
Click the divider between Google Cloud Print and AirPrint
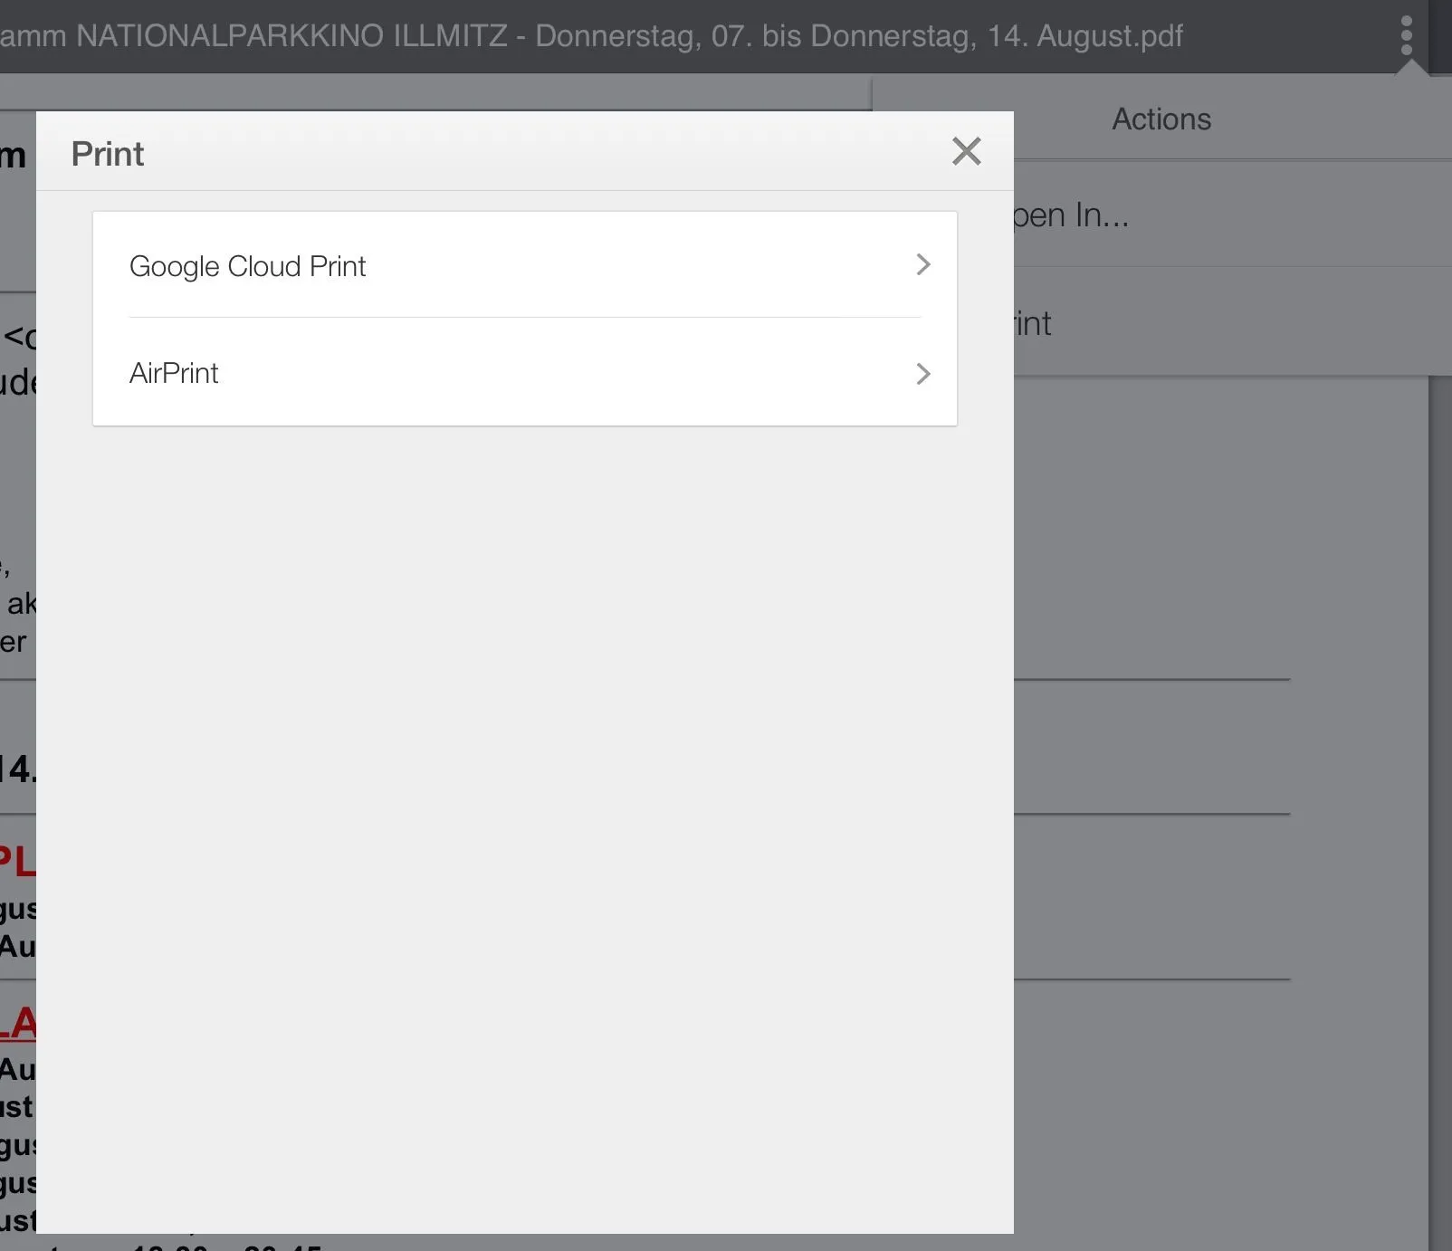coord(525,318)
